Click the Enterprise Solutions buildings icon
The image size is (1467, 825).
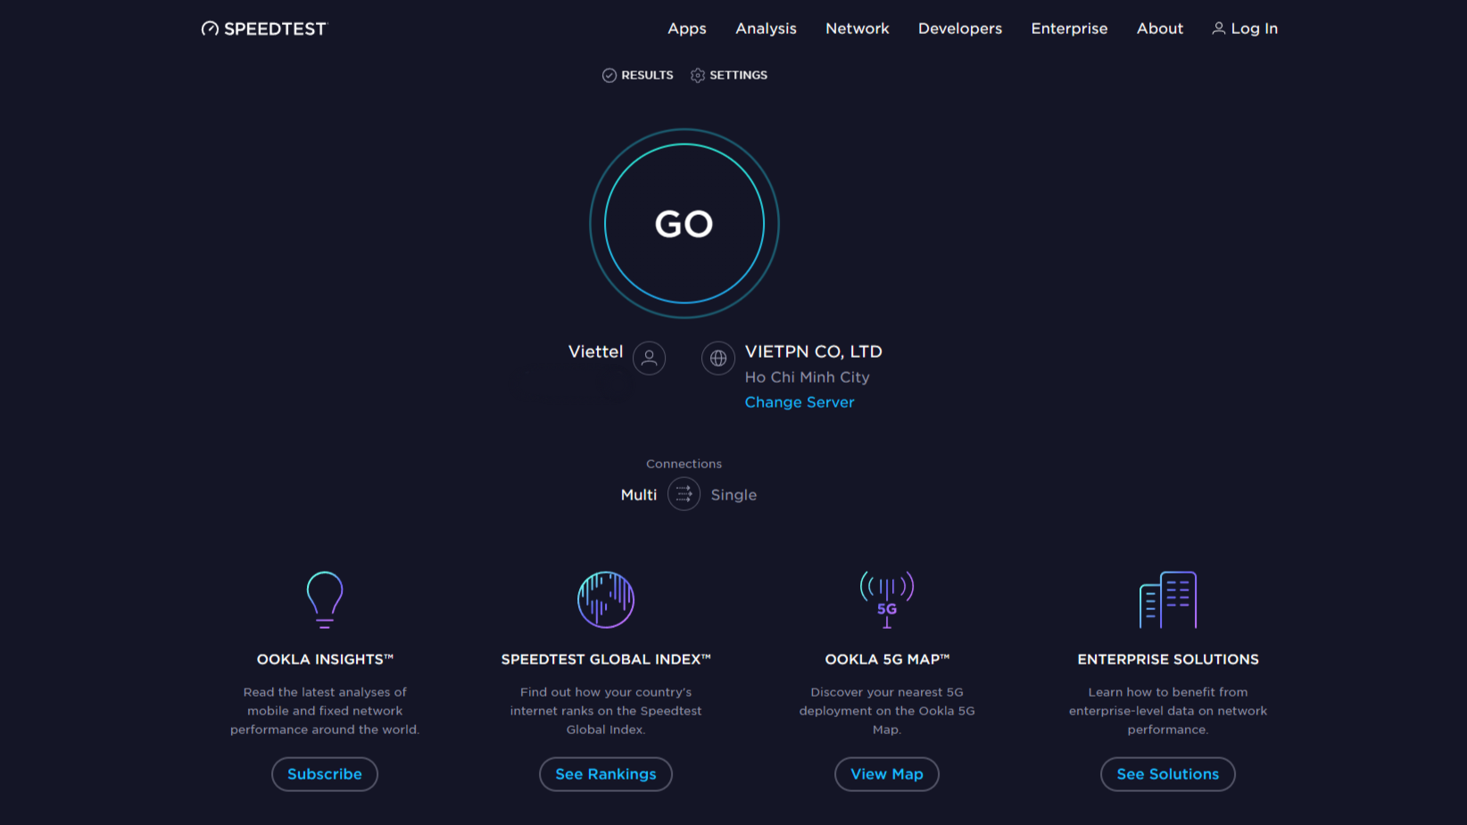coord(1167,600)
